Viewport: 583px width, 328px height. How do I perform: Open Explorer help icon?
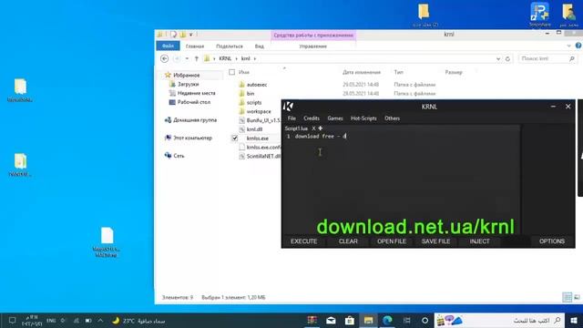click(578, 46)
